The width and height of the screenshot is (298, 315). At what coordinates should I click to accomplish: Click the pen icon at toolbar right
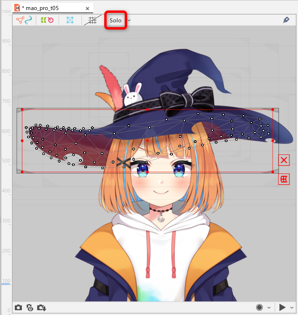click(286, 20)
